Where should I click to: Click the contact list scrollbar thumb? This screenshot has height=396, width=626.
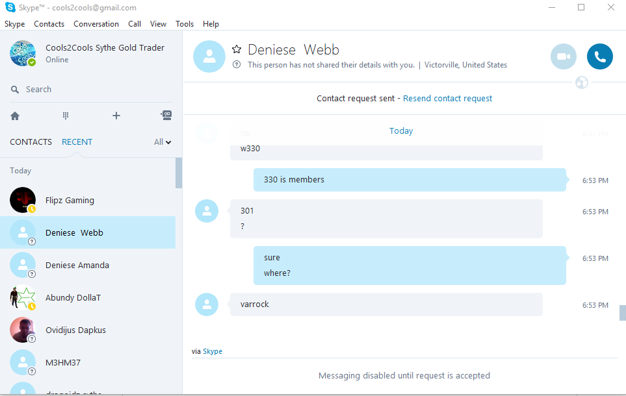pyautogui.click(x=179, y=173)
